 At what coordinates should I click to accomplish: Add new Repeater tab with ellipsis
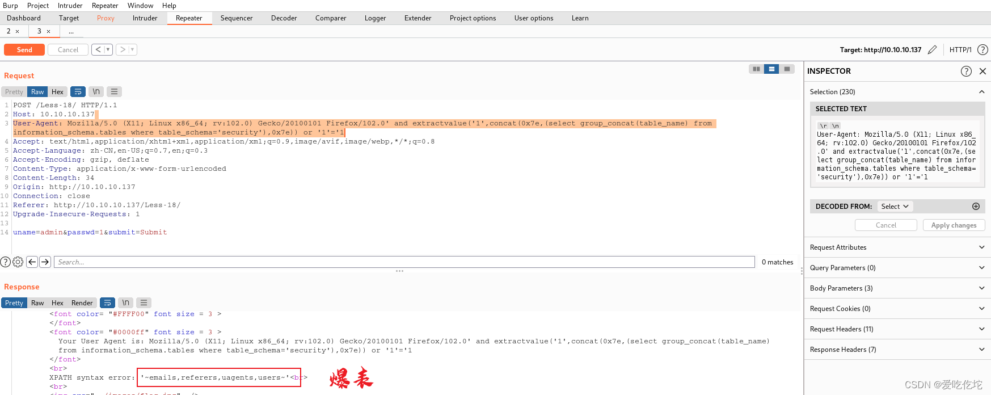pos(71,31)
